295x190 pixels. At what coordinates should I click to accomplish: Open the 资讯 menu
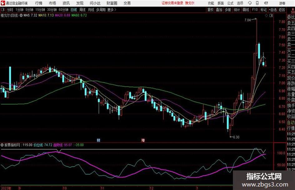tap(66, 3)
